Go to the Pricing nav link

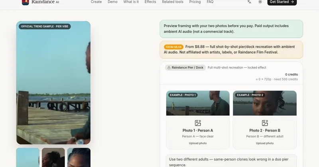pos(195,2)
